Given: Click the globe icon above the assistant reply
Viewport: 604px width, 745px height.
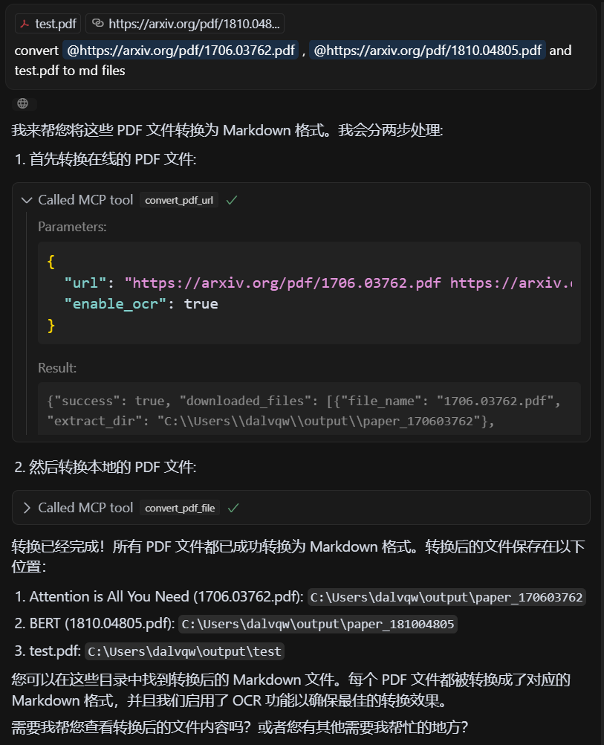Looking at the screenshot, I should [21, 102].
